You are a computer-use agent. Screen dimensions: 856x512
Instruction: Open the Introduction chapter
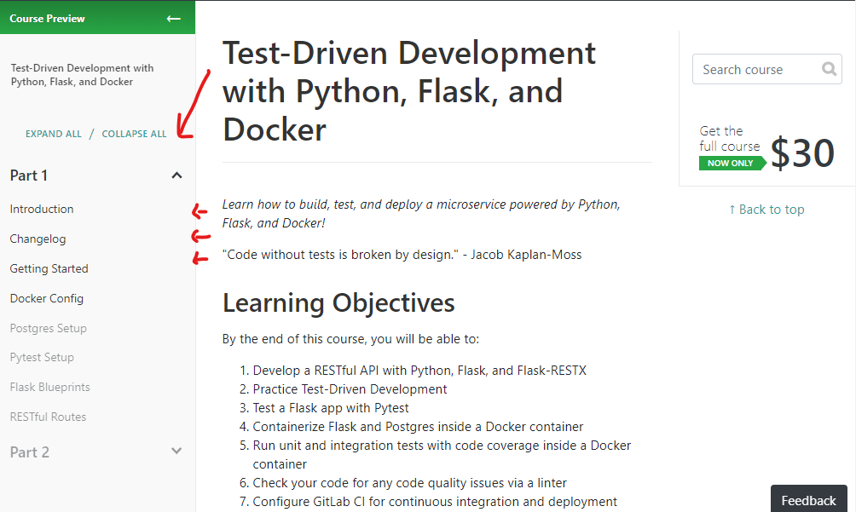click(x=42, y=209)
